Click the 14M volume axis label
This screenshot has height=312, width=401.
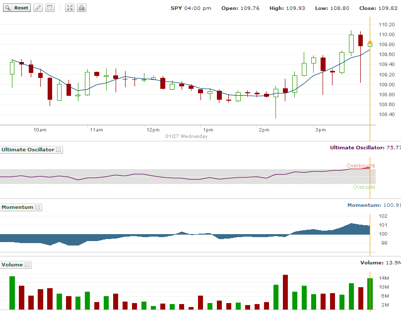click(x=384, y=278)
